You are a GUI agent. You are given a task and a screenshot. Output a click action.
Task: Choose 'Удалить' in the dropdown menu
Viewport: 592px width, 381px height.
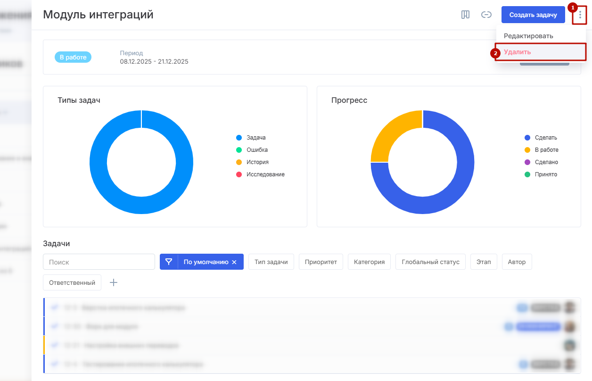click(x=518, y=52)
